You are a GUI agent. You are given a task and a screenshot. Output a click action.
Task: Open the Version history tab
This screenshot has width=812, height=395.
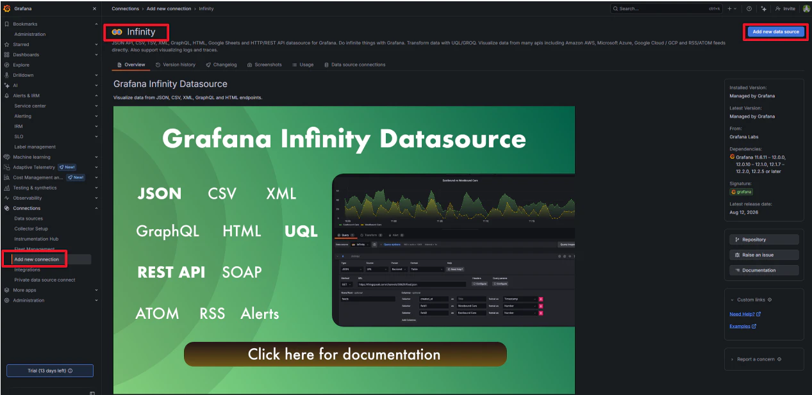pyautogui.click(x=176, y=65)
